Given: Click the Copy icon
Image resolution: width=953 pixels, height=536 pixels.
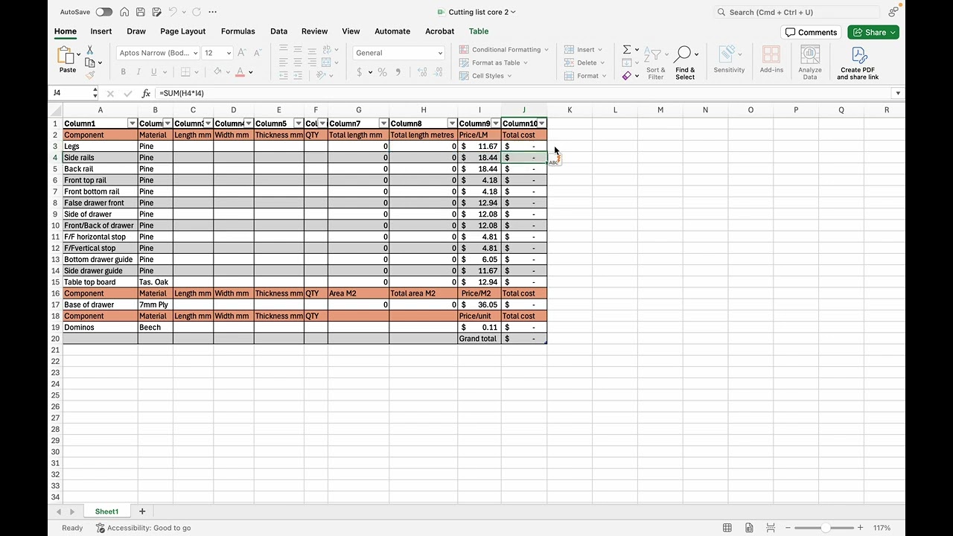Looking at the screenshot, I should [x=90, y=63].
